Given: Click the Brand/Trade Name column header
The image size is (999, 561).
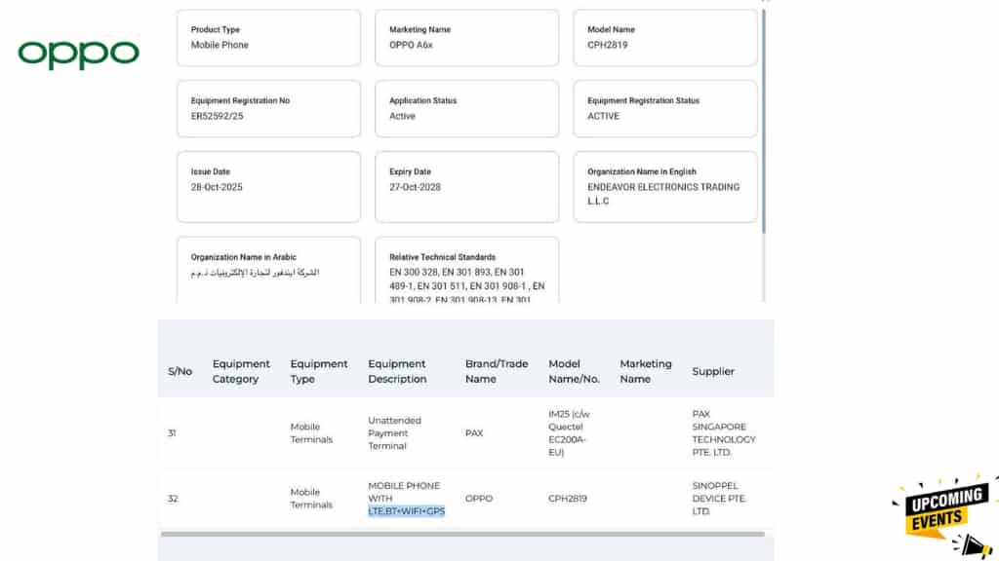Looking at the screenshot, I should [x=496, y=371].
